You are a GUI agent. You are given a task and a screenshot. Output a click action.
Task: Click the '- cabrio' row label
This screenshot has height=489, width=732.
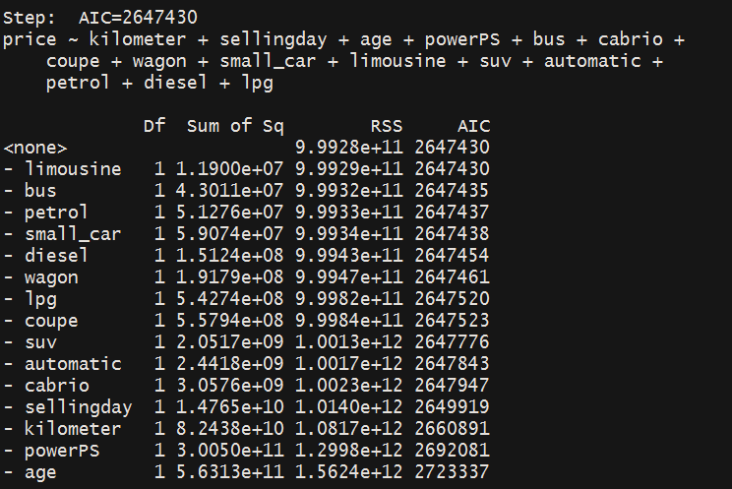tap(46, 386)
